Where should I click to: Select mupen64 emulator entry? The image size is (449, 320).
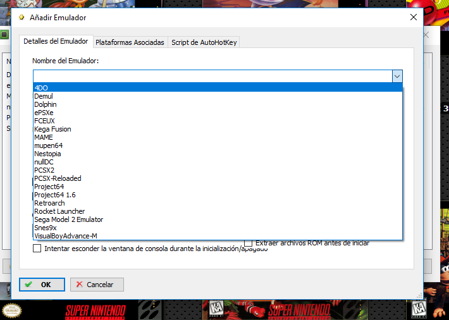218,145
